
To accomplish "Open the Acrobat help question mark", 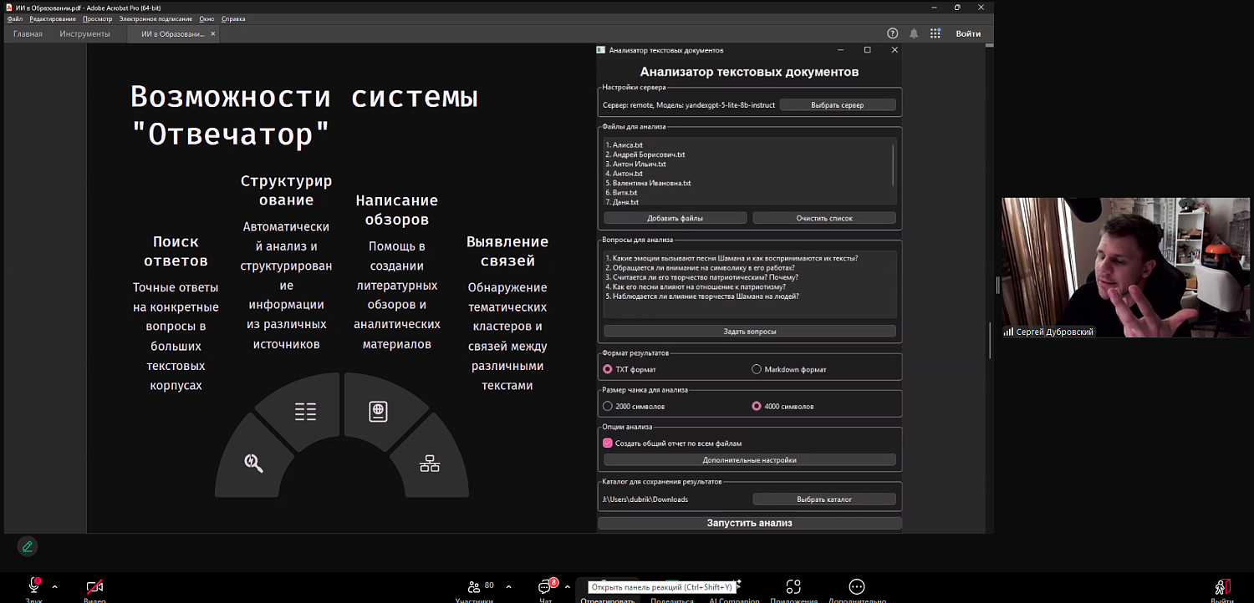I will tap(892, 33).
